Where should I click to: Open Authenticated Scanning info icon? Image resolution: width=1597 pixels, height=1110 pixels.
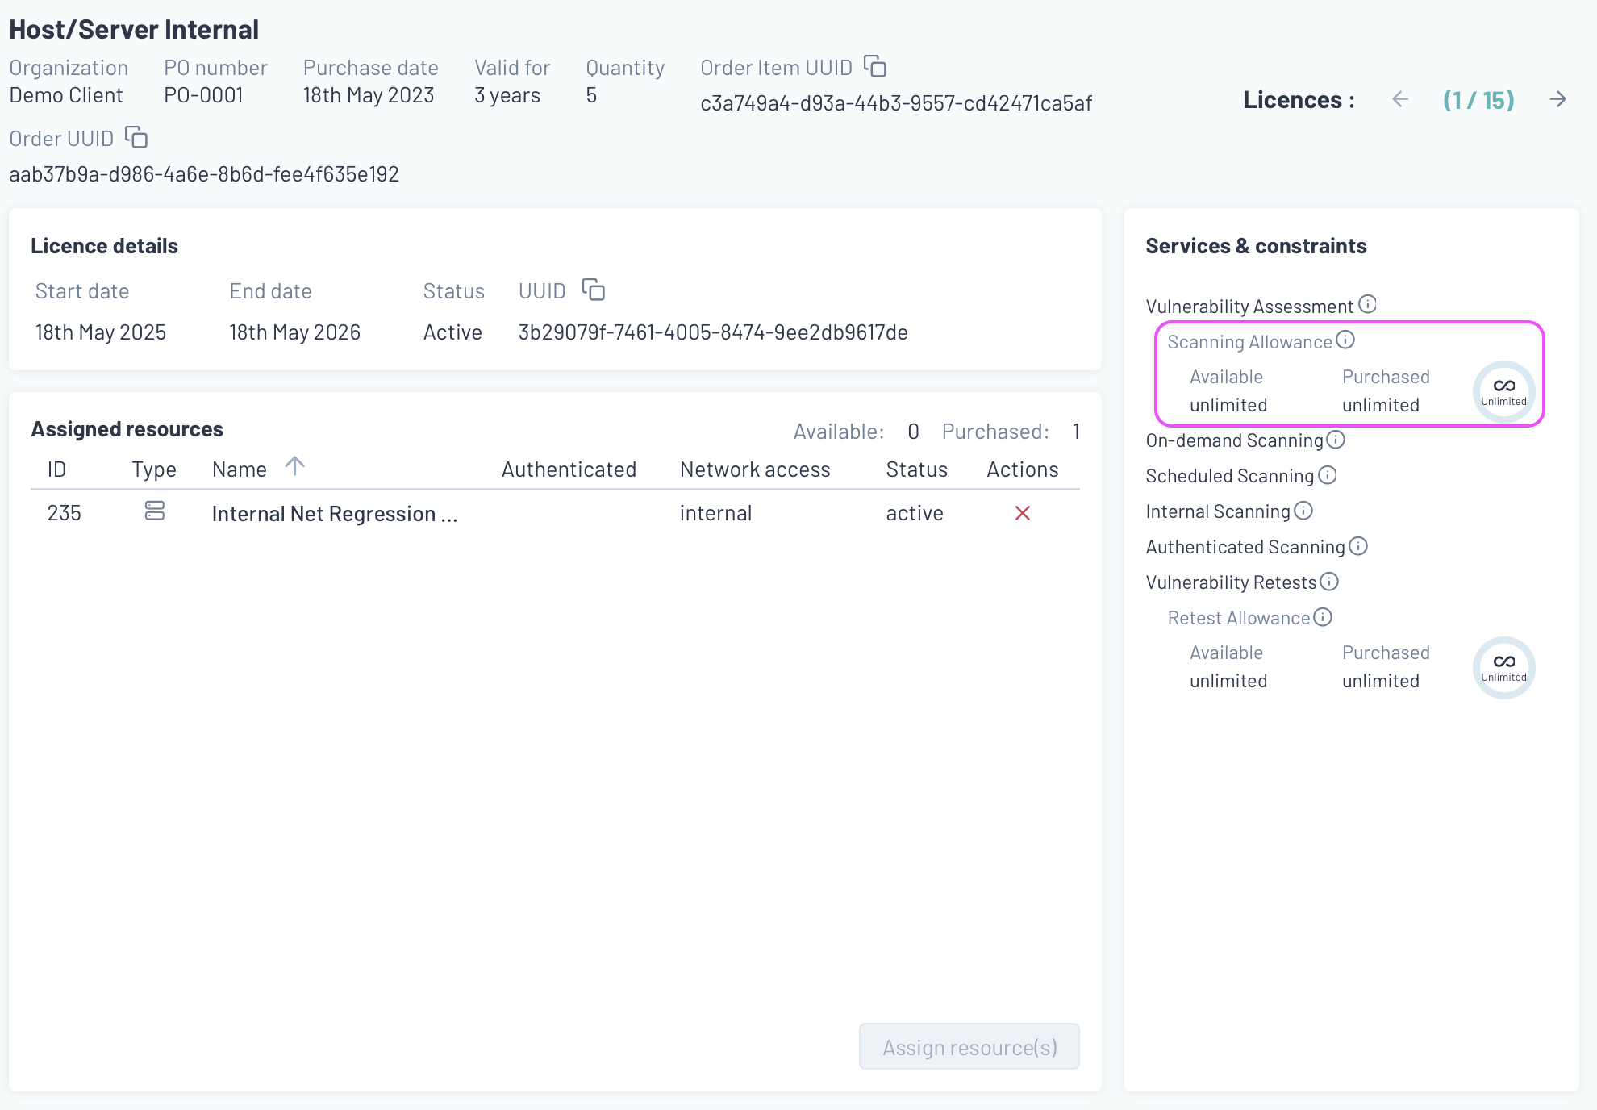pos(1358,546)
